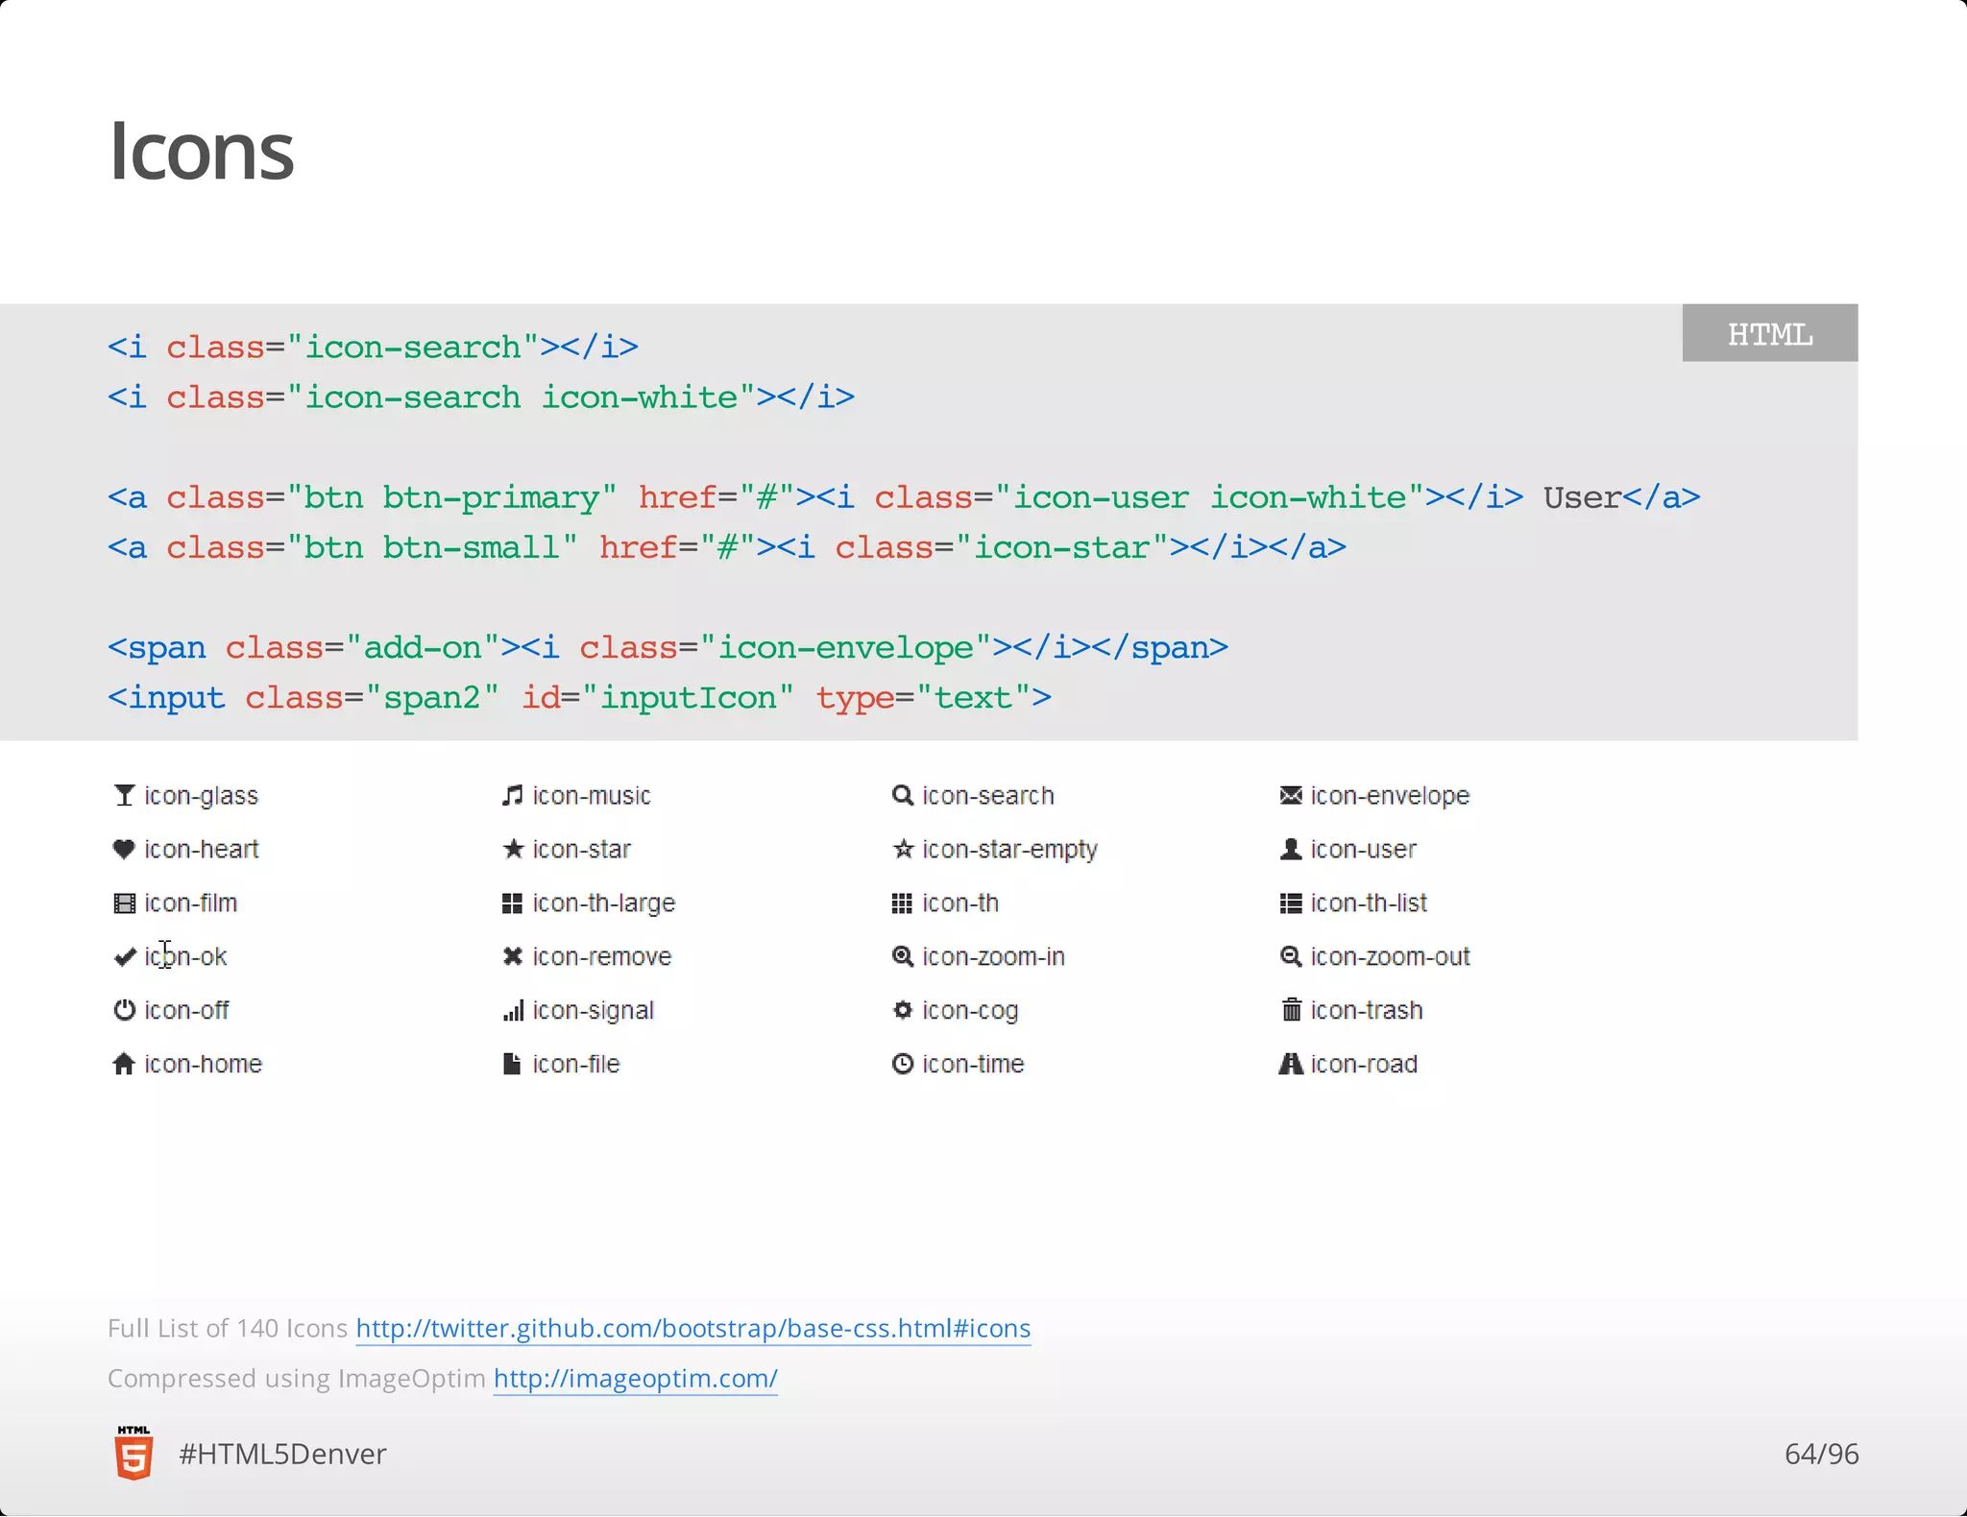Click the road icon

(x=1291, y=1064)
